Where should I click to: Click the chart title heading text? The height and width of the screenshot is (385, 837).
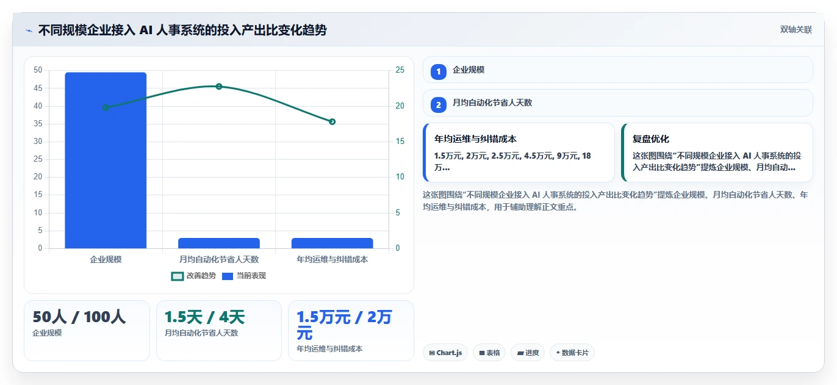[x=182, y=30]
